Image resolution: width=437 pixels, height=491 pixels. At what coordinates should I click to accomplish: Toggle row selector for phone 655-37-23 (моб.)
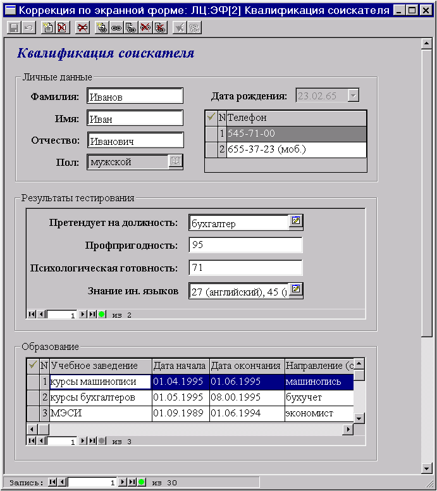(211, 149)
